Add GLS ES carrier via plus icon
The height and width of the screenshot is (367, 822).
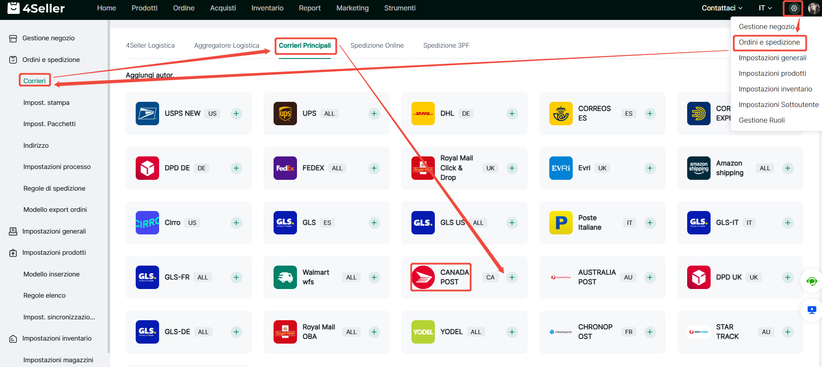point(374,223)
